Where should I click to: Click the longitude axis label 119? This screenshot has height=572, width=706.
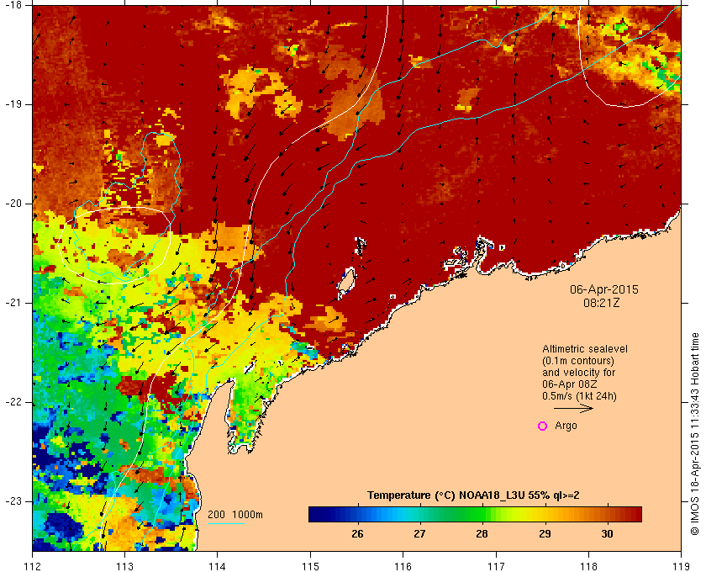pyautogui.click(x=681, y=566)
